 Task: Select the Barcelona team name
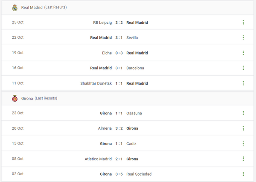[135, 68]
